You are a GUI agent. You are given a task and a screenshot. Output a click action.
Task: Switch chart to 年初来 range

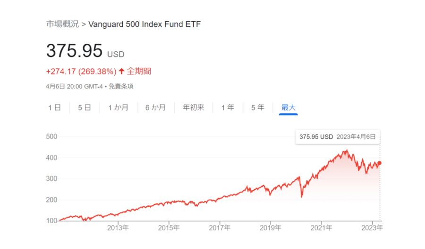coord(194,108)
